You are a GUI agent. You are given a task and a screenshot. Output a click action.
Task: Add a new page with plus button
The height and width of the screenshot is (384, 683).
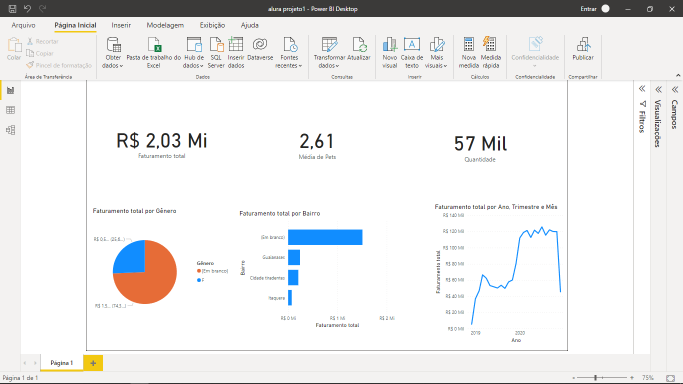[93, 363]
